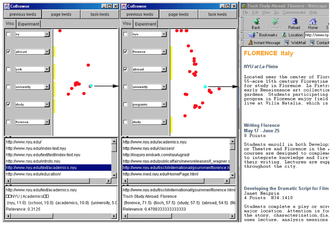Open the 'university' dropdown in right CoBrowse
Viewport: 332px width, 226px height.
click(164, 87)
